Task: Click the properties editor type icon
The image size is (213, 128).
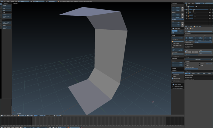Action: pyautogui.click(x=186, y=26)
